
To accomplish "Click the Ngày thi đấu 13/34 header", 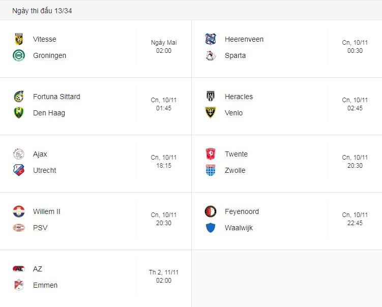I will click(x=42, y=11).
